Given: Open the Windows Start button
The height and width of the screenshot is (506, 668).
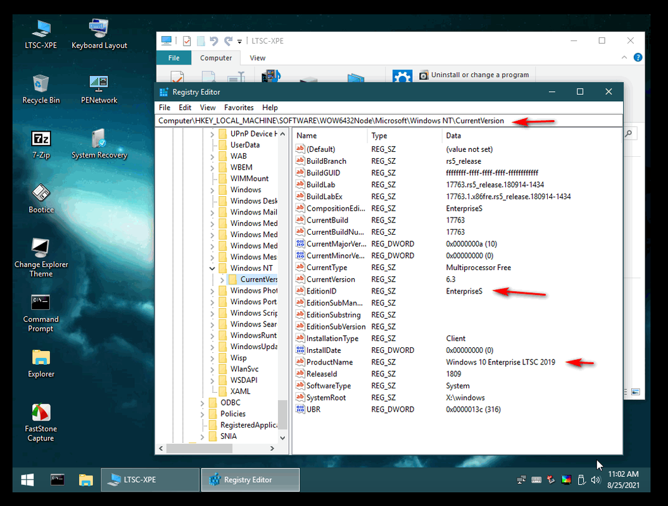Looking at the screenshot, I should pyautogui.click(x=27, y=480).
